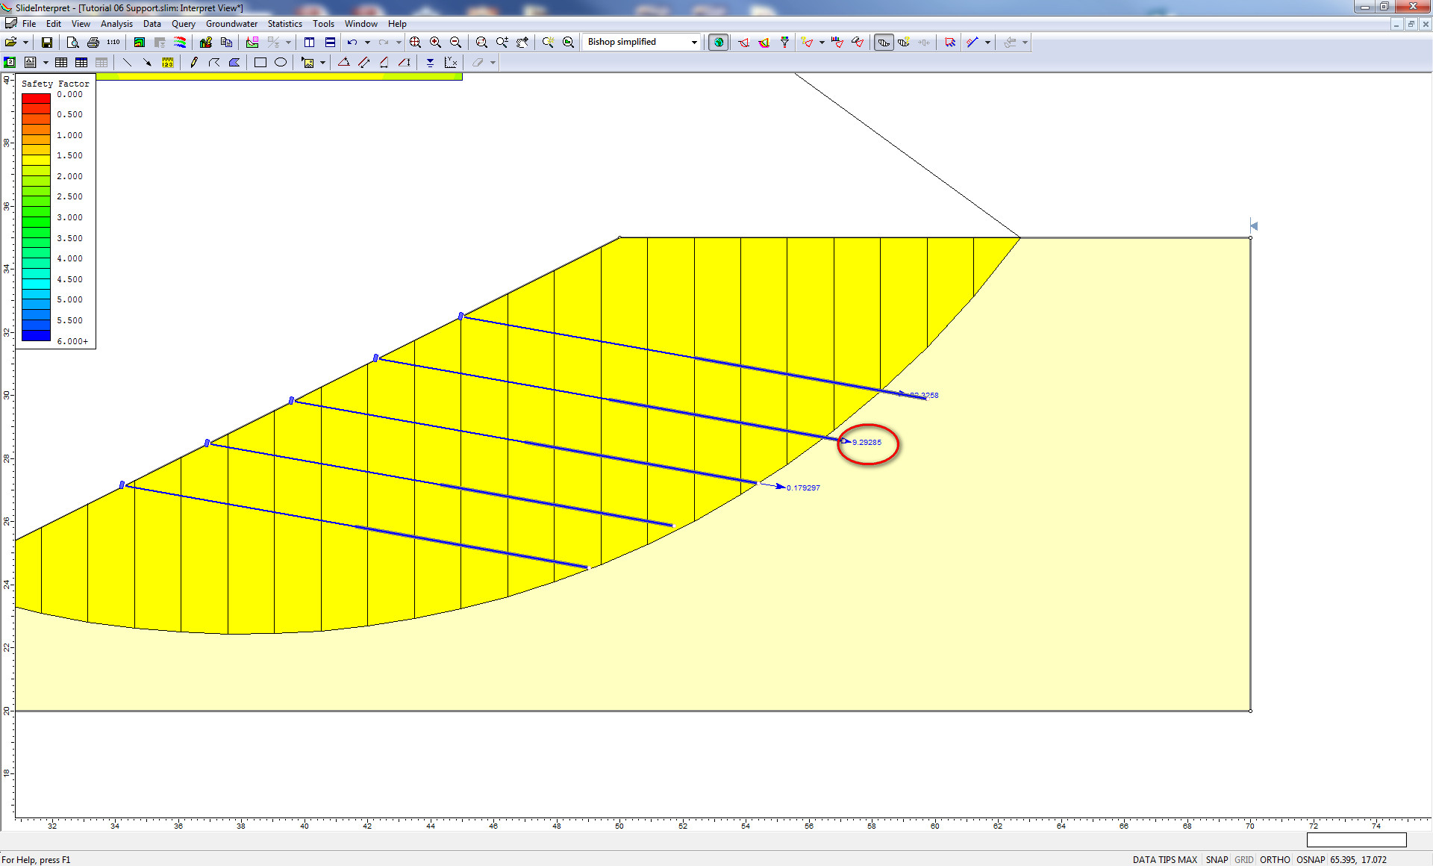The image size is (1433, 866).
Task: Click the 9.29285 support force label
Action: pyautogui.click(x=867, y=443)
